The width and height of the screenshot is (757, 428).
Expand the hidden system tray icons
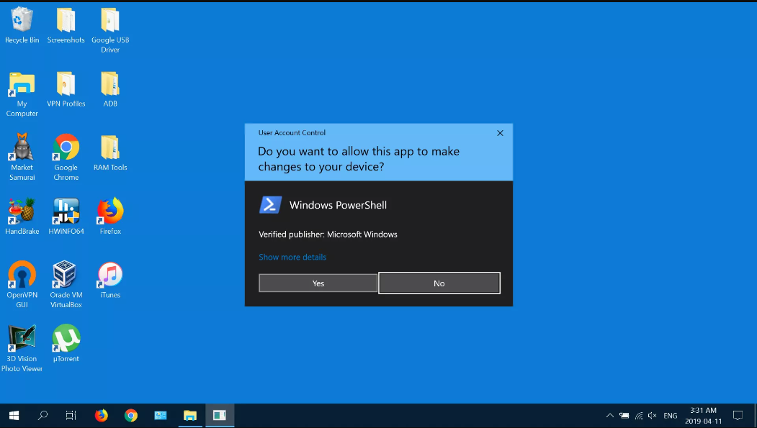pos(610,416)
